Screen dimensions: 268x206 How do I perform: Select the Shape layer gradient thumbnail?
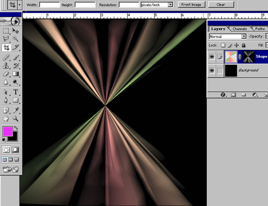[231, 57]
